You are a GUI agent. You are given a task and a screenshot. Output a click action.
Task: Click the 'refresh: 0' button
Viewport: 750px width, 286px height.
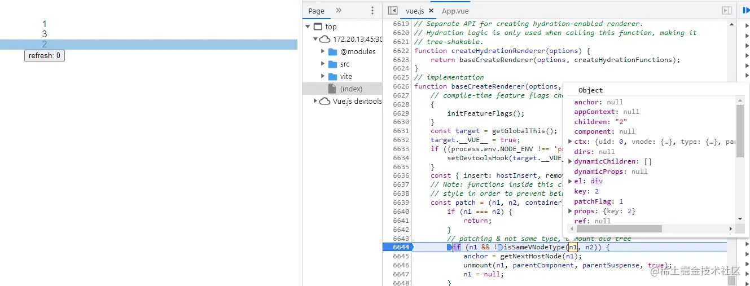tap(45, 55)
